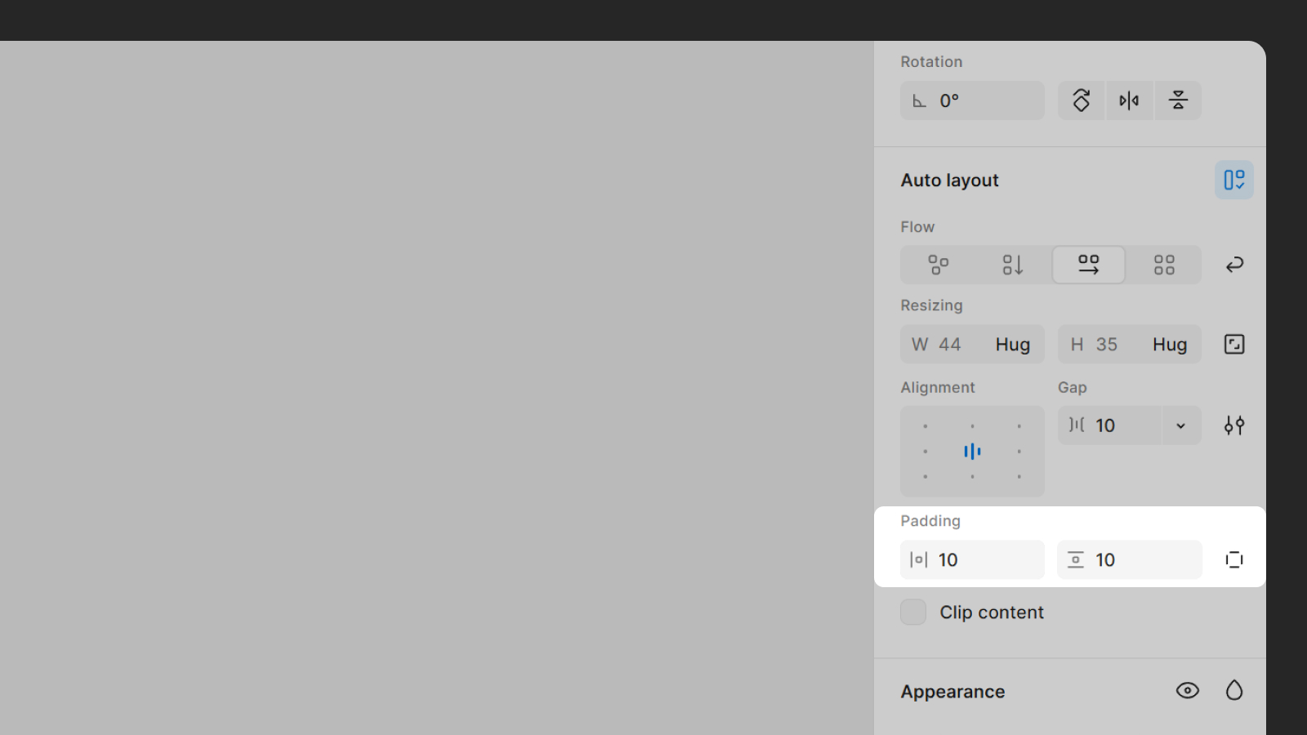Expand the blend mode droplet control
This screenshot has width=1307, height=735.
point(1233,690)
